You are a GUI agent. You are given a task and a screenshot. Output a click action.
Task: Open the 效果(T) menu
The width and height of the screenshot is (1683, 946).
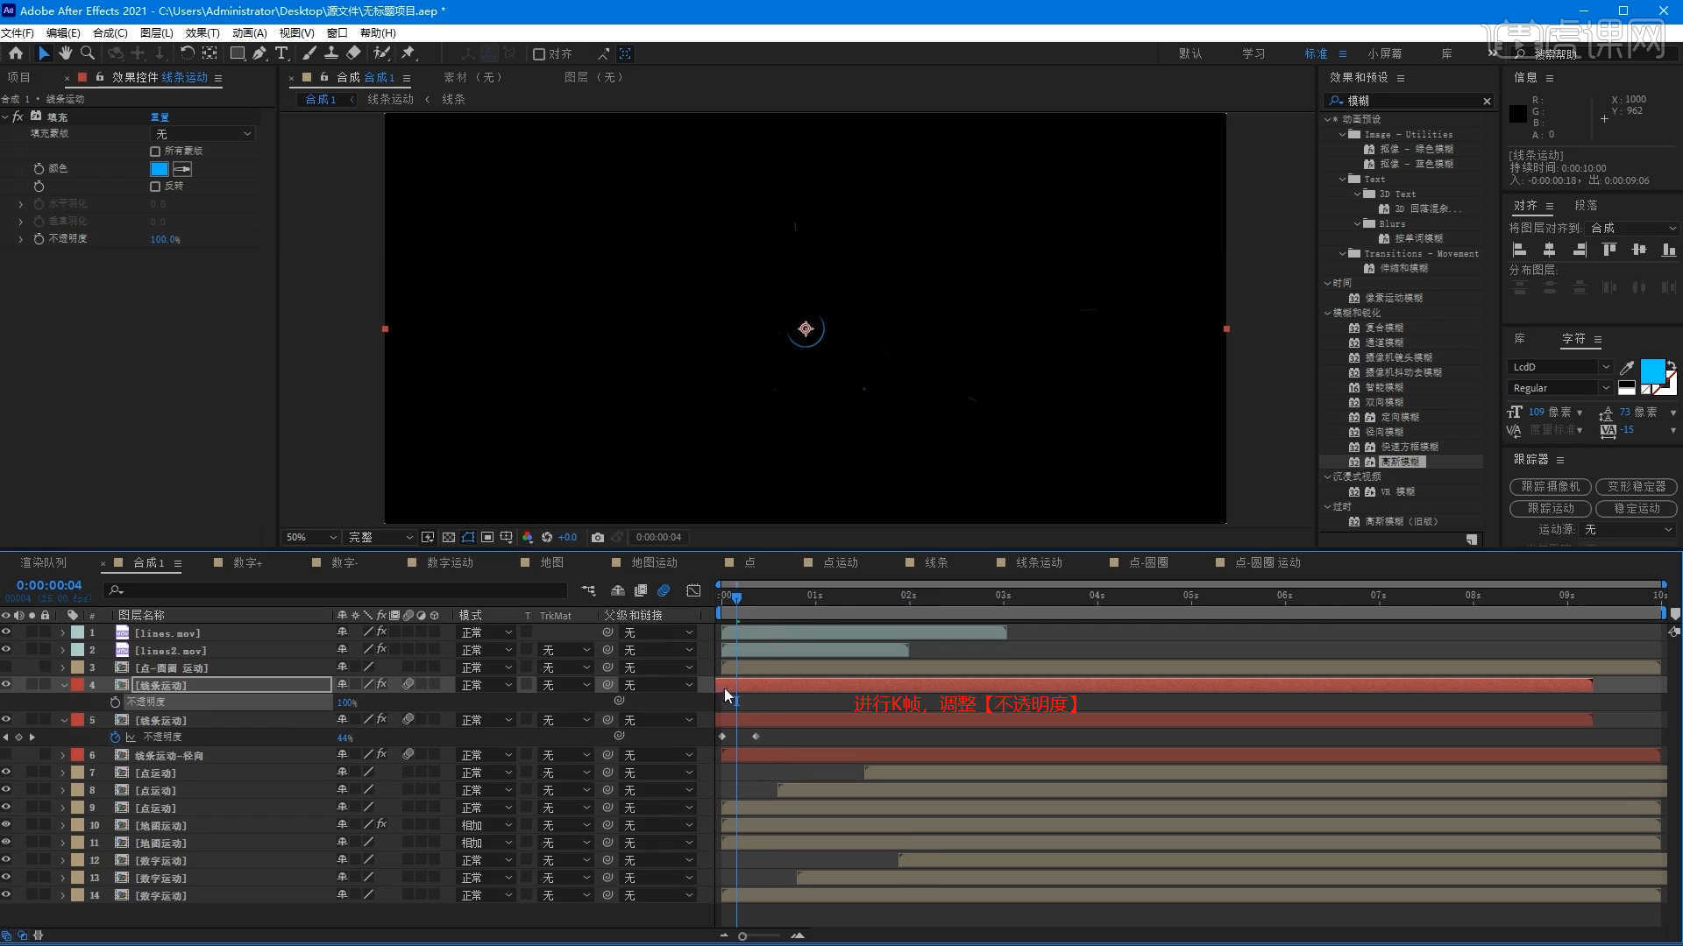202,32
